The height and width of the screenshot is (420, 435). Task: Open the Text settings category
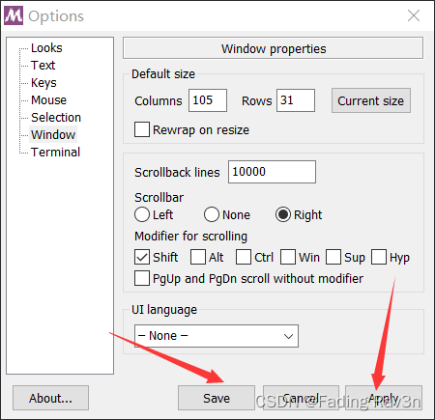(43, 66)
